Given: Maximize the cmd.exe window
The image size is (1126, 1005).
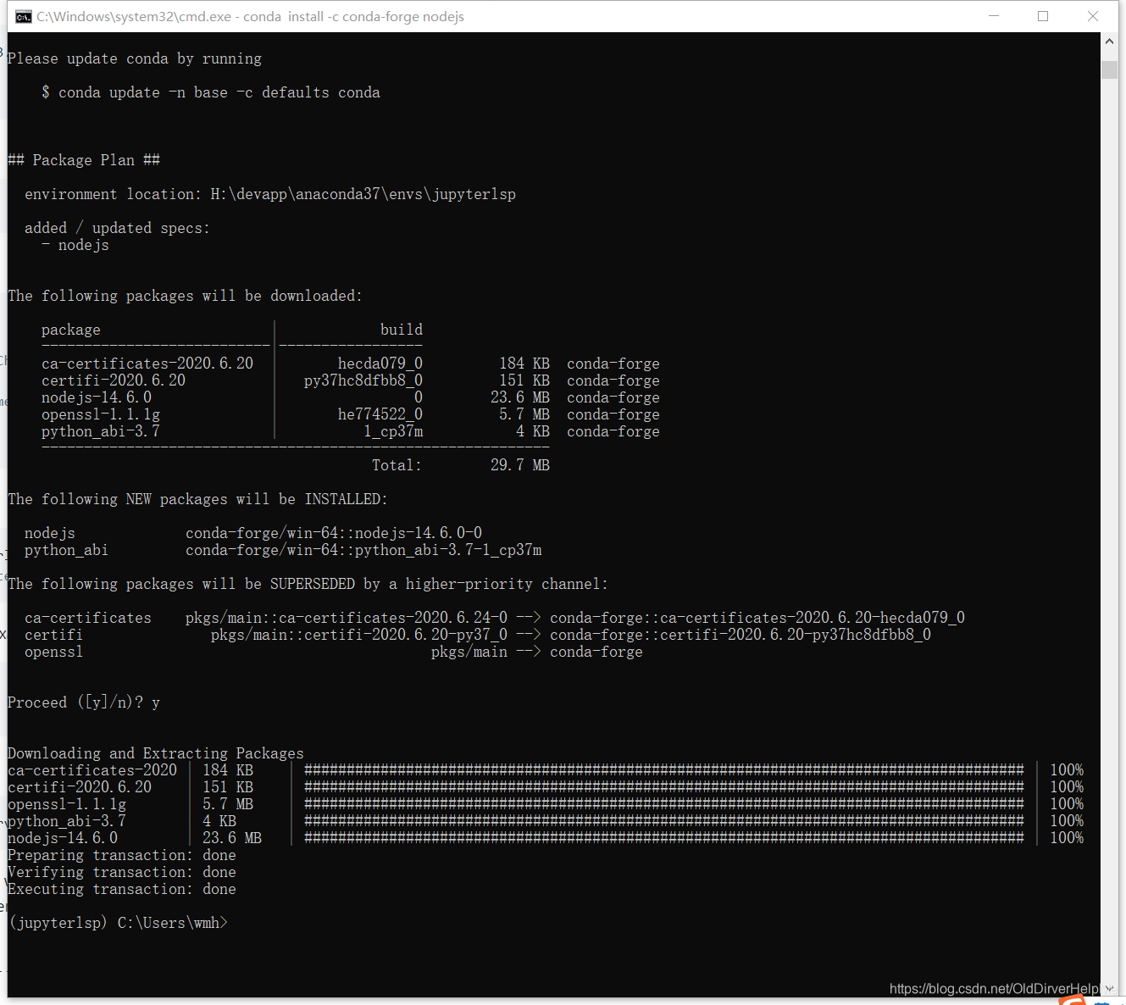Looking at the screenshot, I should pos(1043,16).
